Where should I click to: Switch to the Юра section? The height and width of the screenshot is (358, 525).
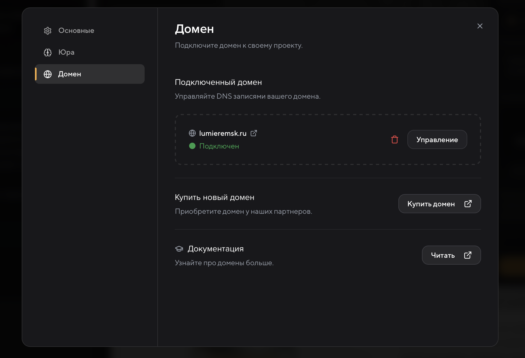(66, 53)
